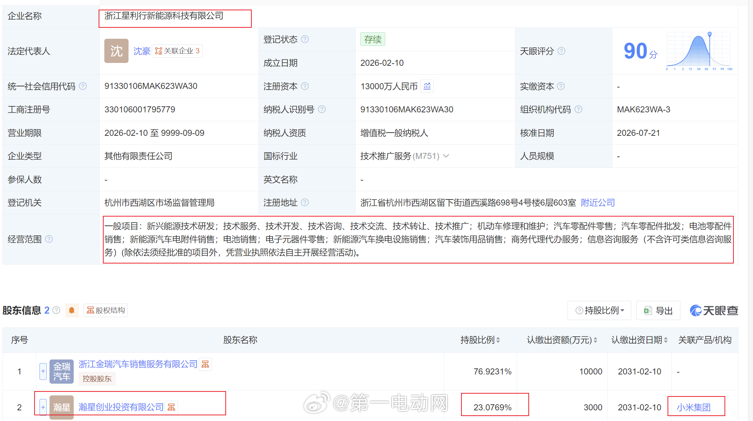This screenshot has width=753, height=421.
Task: Open the registered capital chart icon
Action: click(427, 86)
